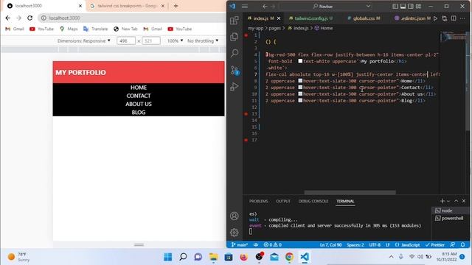Click errors and warnings count in status bar
Screen dimensions: 472x265
(x=272, y=244)
